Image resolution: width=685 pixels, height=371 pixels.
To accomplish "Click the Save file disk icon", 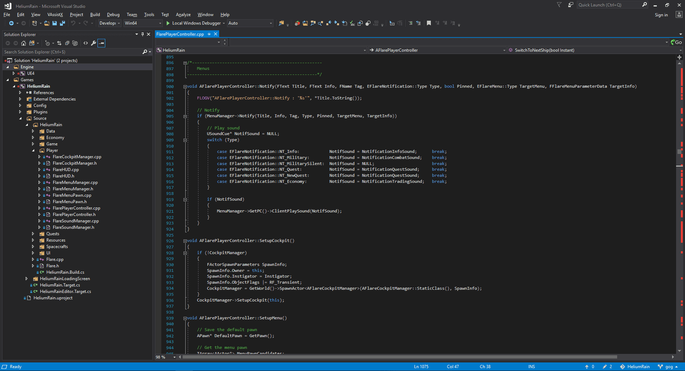I will (x=54, y=23).
